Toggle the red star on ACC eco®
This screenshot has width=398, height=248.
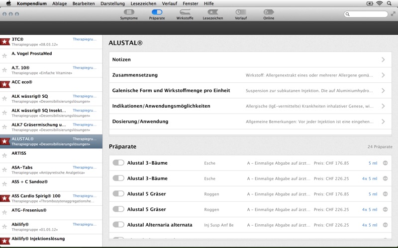pyautogui.click(x=4, y=84)
